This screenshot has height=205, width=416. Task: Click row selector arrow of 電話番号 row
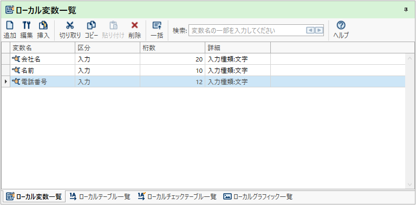[x=6, y=82]
